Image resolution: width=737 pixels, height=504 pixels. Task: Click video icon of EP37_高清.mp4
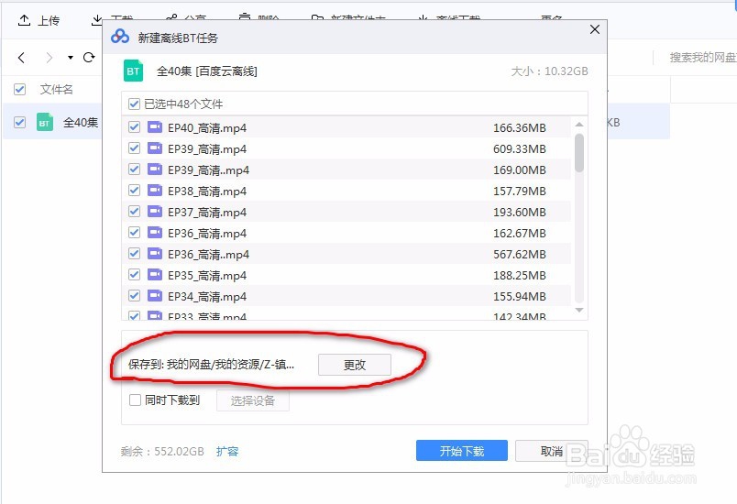pyautogui.click(x=155, y=212)
